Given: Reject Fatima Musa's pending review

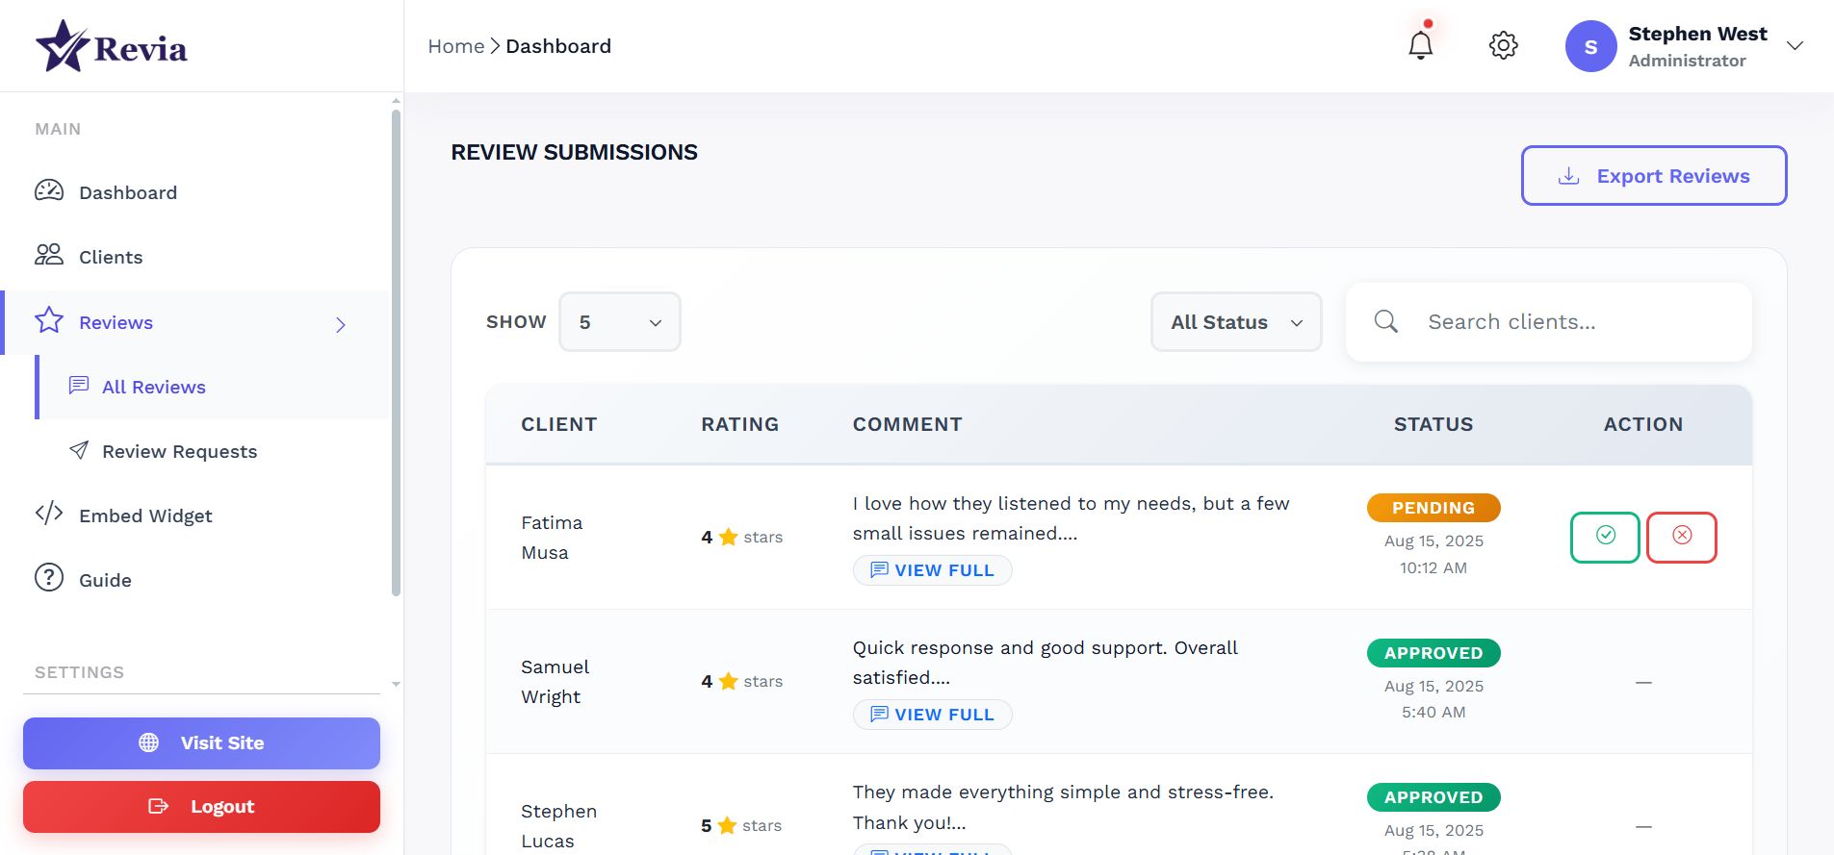Looking at the screenshot, I should coord(1681,537).
